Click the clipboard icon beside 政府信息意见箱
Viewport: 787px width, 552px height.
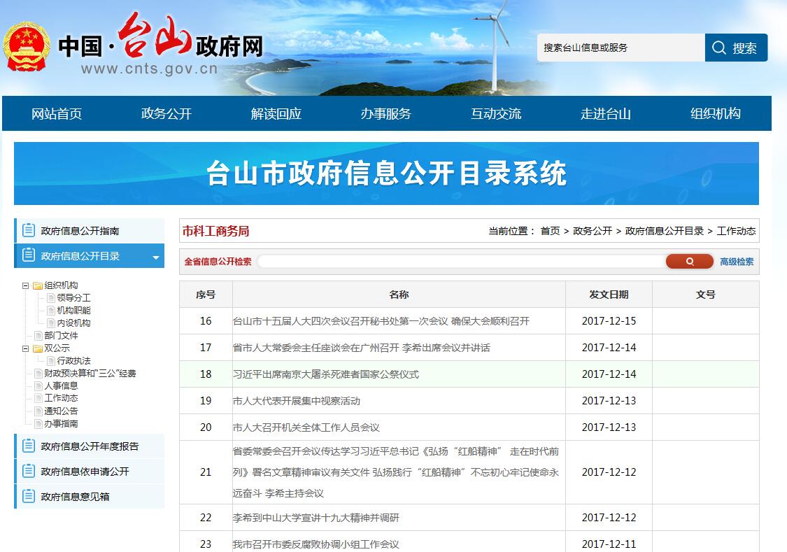[x=29, y=496]
